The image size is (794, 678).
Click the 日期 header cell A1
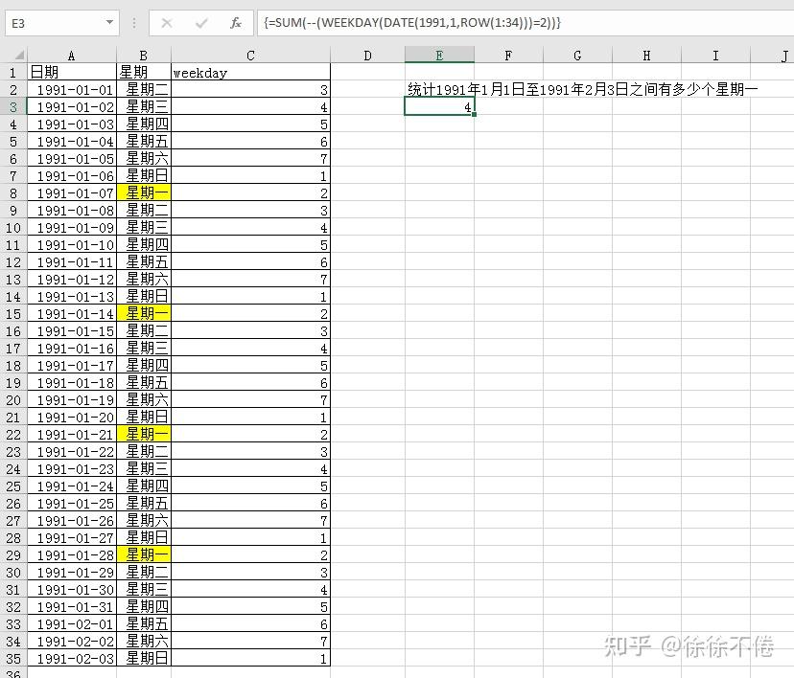pos(71,72)
